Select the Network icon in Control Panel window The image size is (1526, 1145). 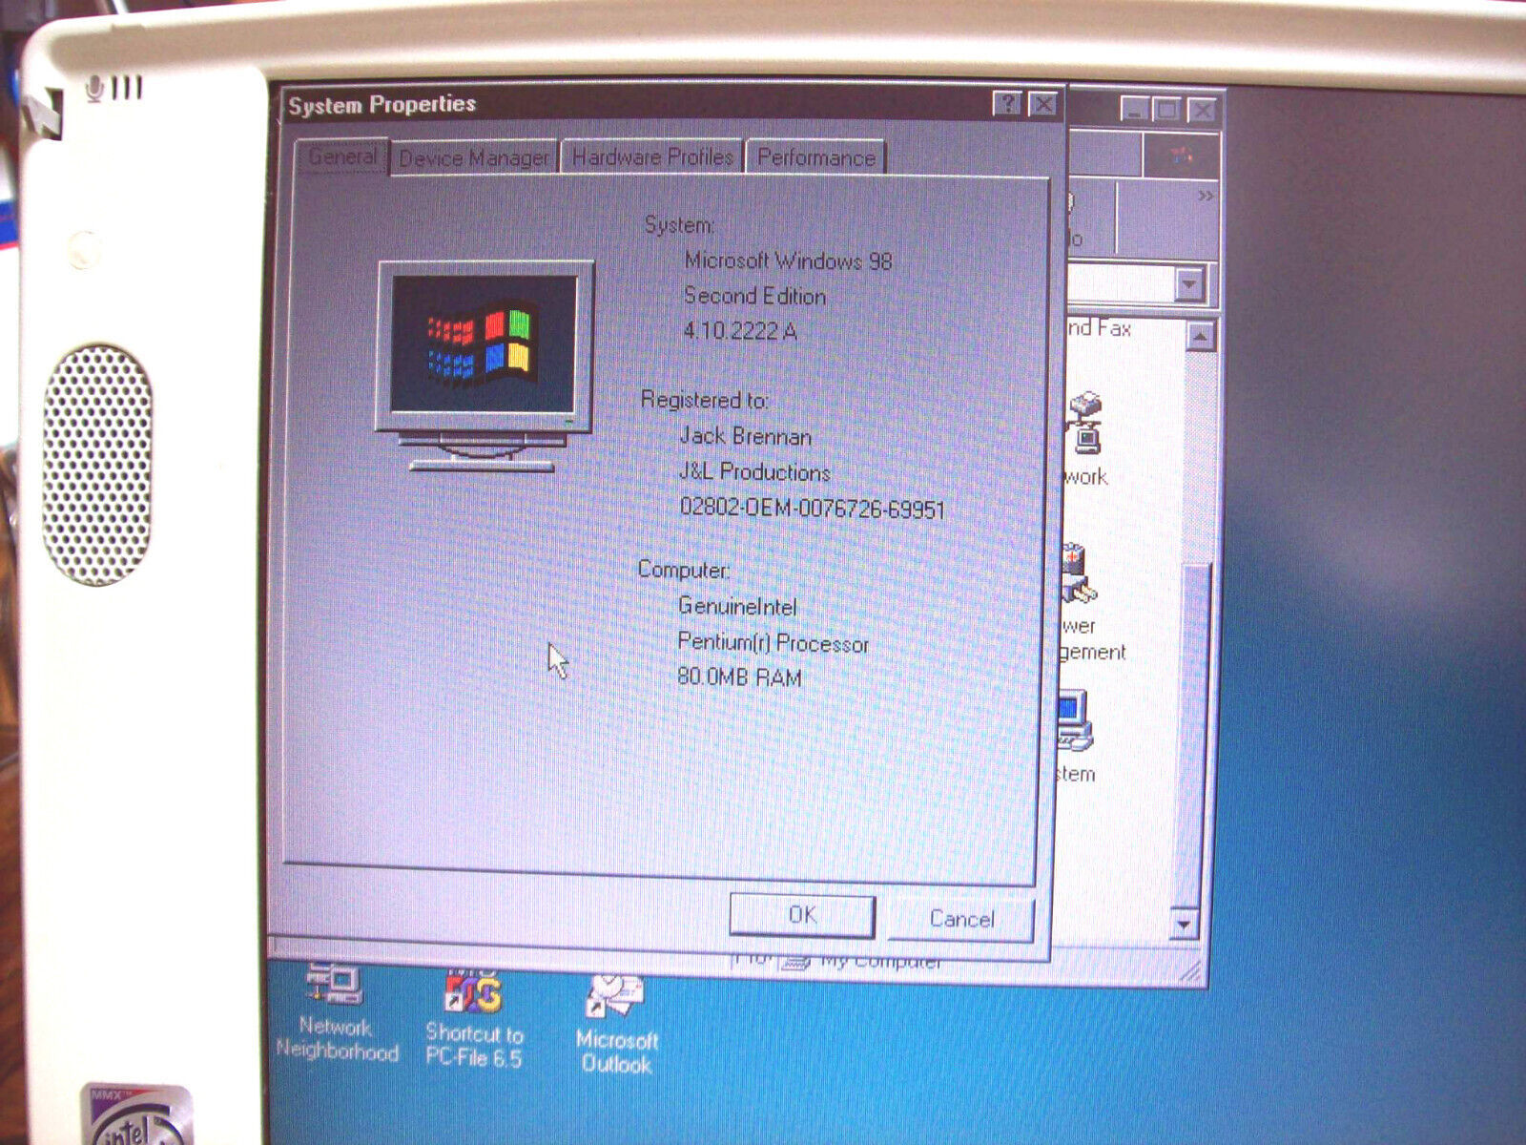1085,439
